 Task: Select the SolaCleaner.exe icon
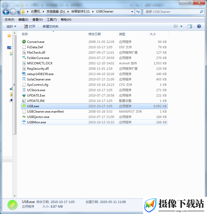(24, 79)
